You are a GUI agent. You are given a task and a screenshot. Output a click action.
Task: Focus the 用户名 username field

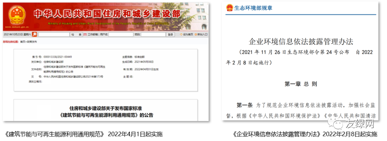[121, 34]
